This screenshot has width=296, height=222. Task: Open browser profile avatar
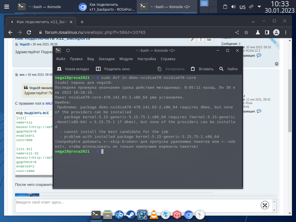[x=276, y=32]
